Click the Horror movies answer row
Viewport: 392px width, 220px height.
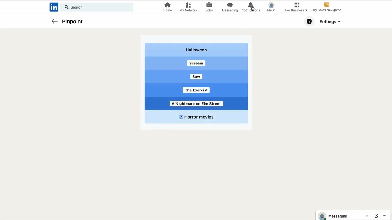pos(196,117)
